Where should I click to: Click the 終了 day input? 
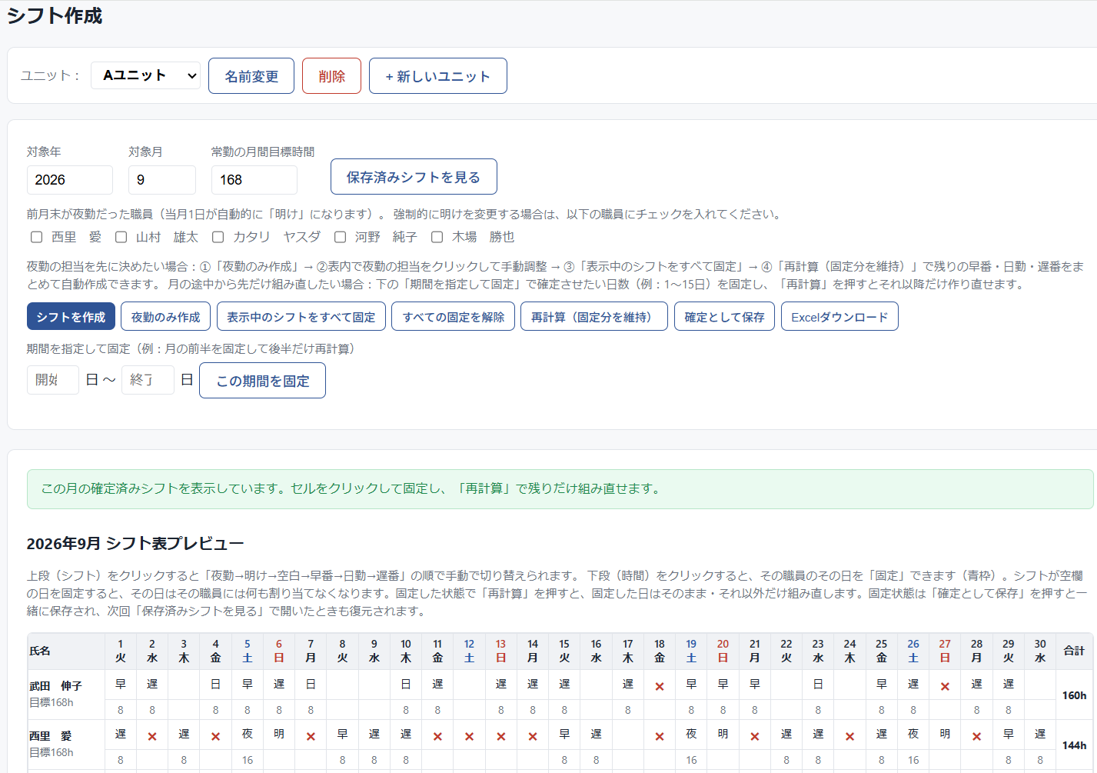point(148,380)
